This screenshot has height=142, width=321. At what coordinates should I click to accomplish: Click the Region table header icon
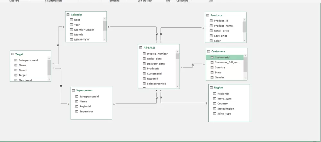tap(211, 87)
